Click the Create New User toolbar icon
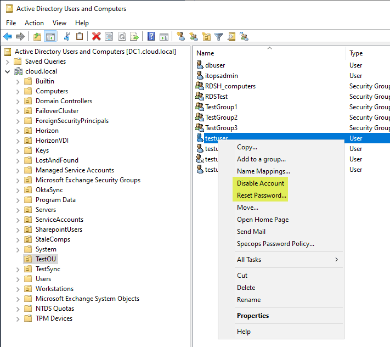This screenshot has height=347, width=390. (181, 37)
